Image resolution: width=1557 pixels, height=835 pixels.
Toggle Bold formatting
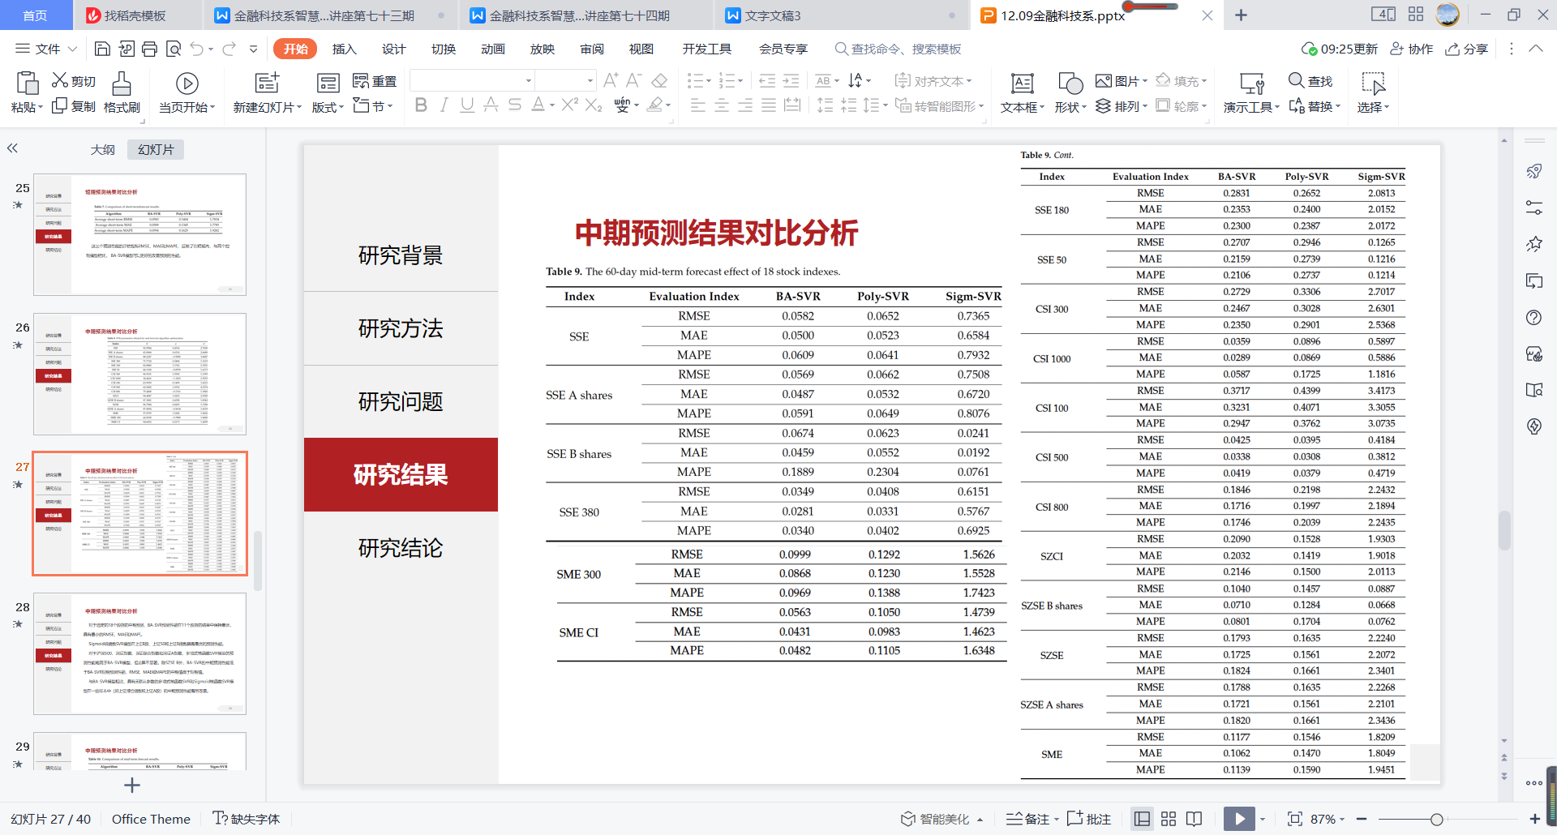[421, 105]
